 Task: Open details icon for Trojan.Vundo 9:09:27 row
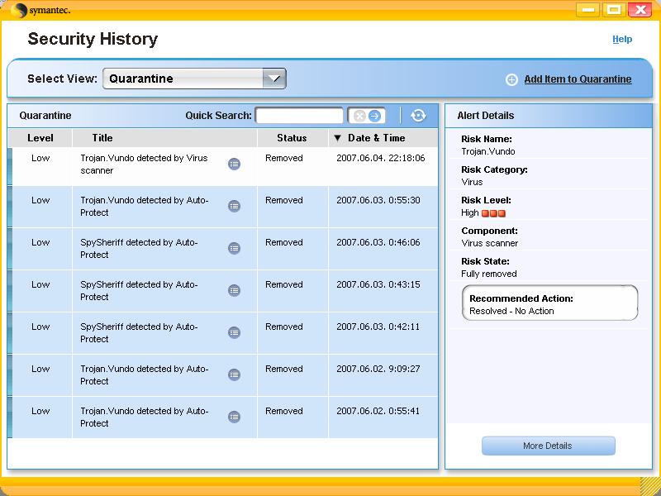tap(234, 375)
